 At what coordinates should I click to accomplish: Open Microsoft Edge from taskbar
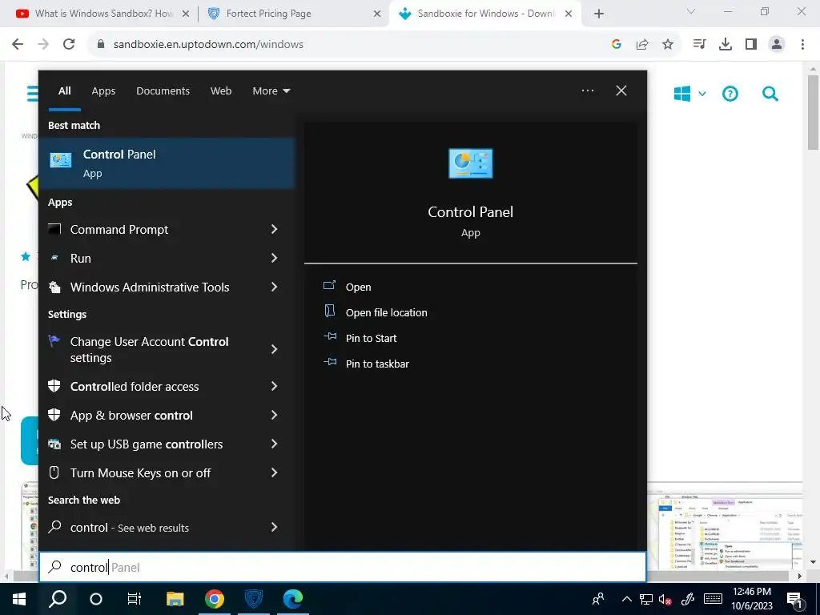(293, 599)
